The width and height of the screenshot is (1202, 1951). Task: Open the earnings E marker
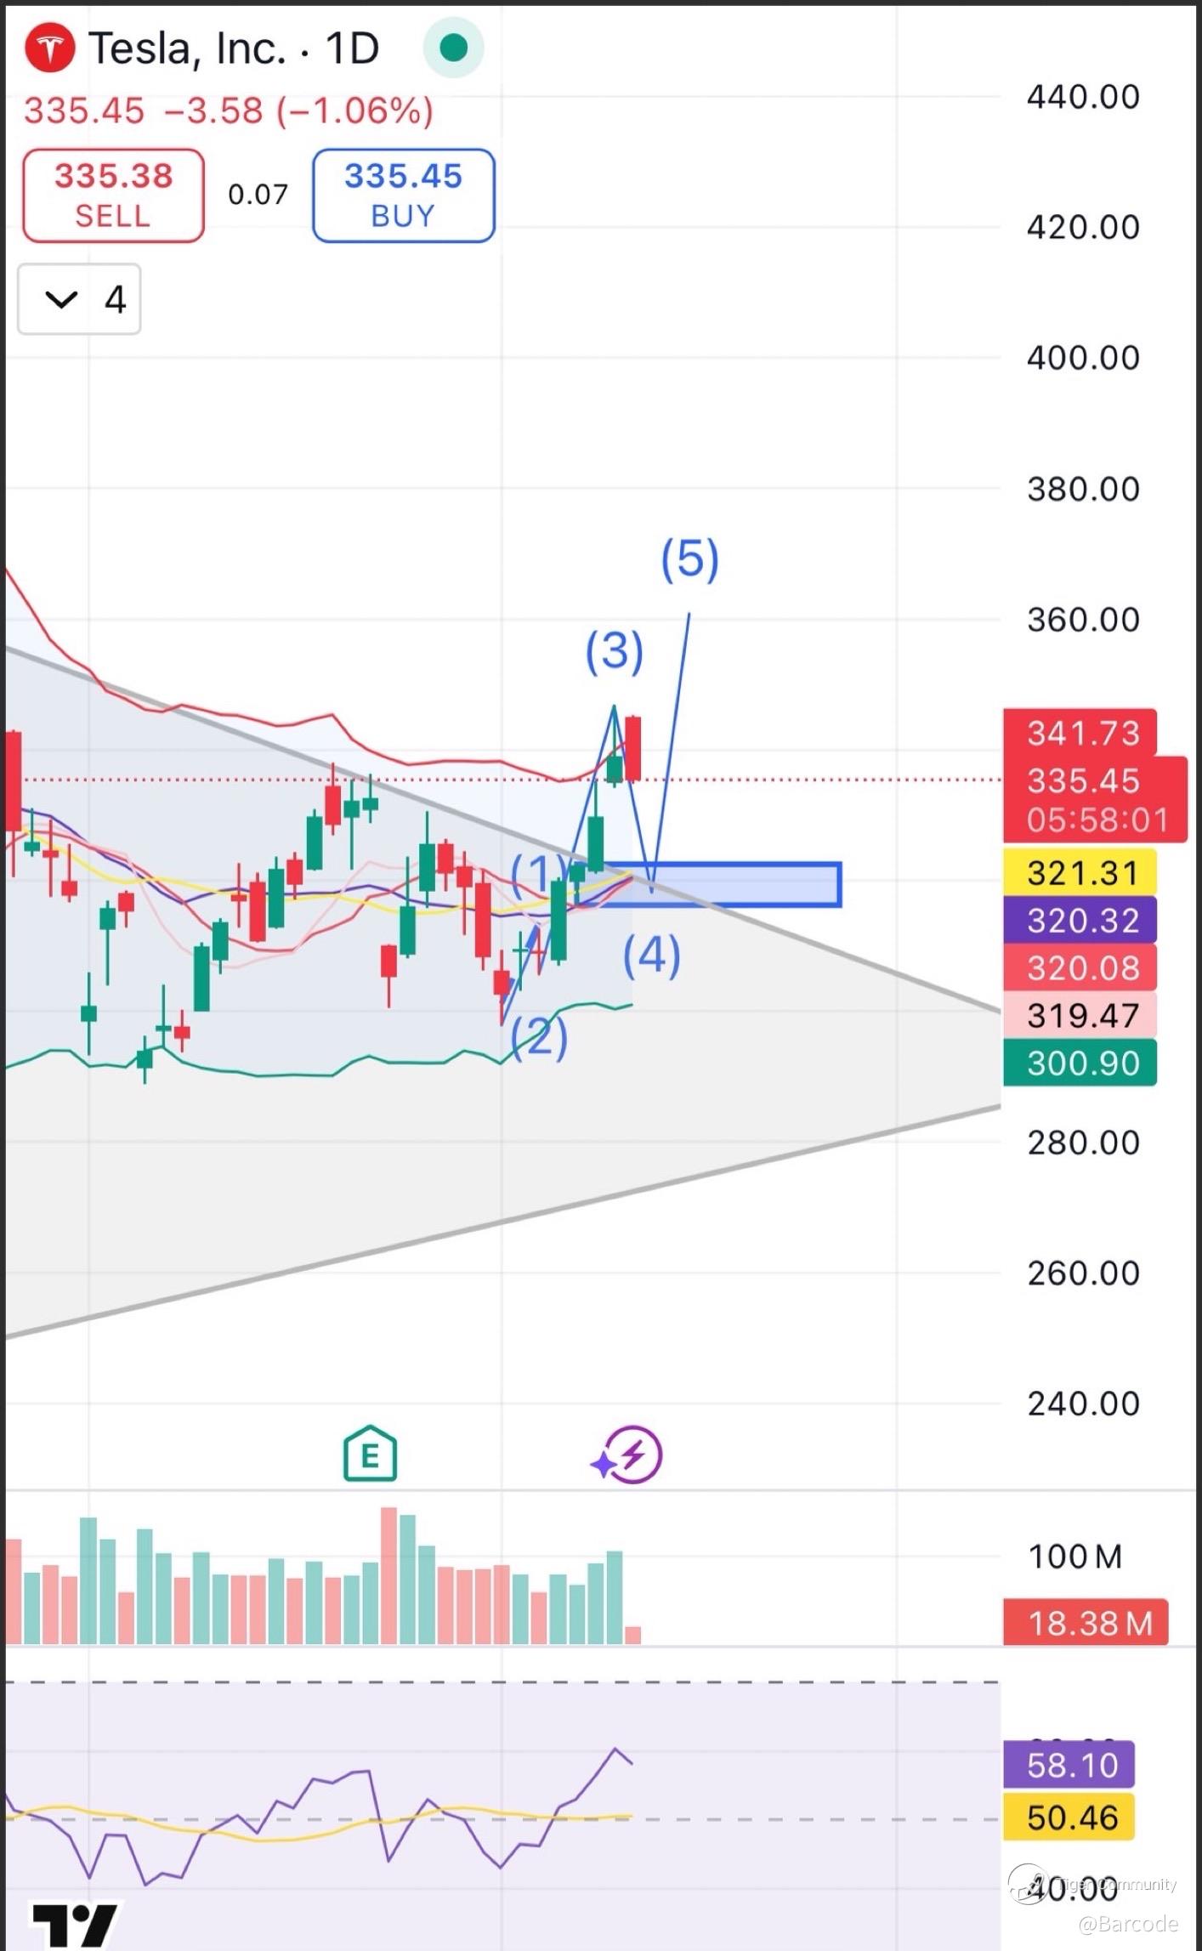(370, 1454)
